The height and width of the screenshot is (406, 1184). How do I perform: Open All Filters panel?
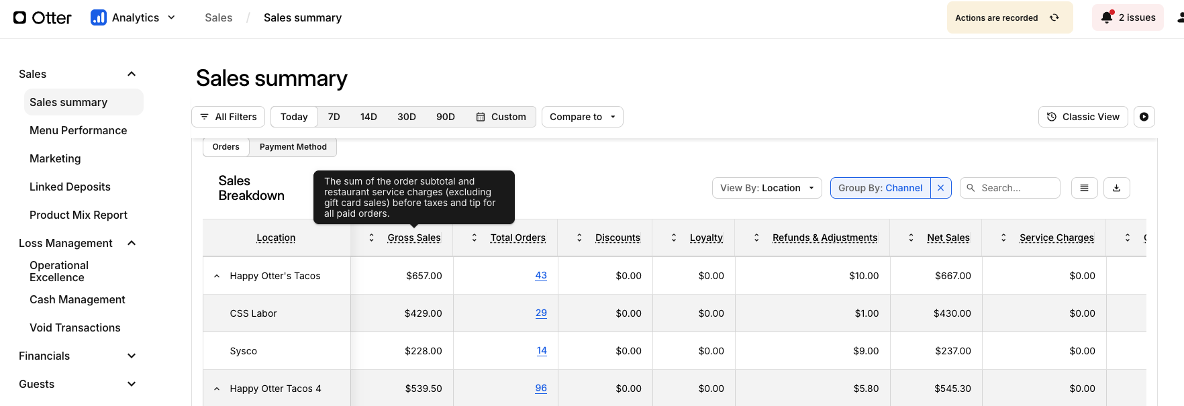tap(228, 117)
